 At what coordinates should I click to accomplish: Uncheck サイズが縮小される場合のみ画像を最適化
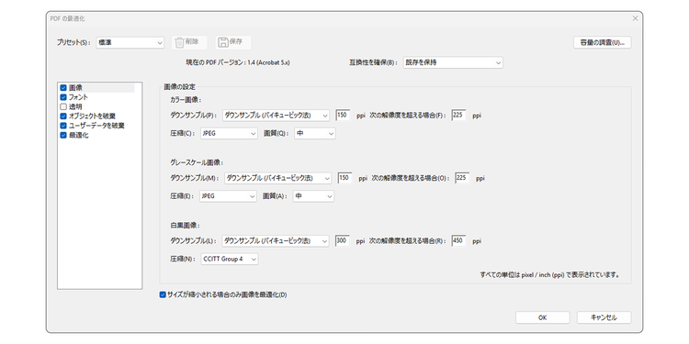[162, 294]
